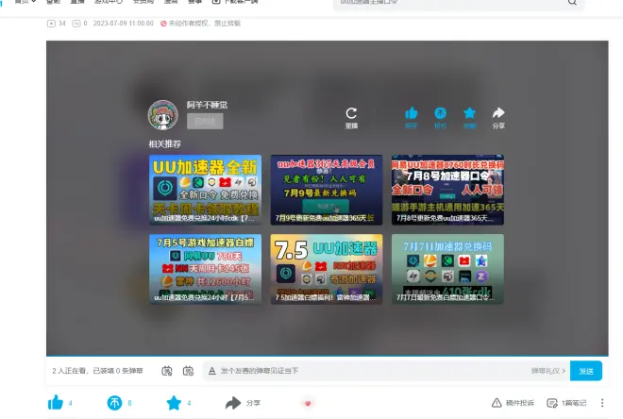Image resolution: width=623 pixels, height=419 pixels.
Task: Give a coin below the player
Action: point(114,403)
